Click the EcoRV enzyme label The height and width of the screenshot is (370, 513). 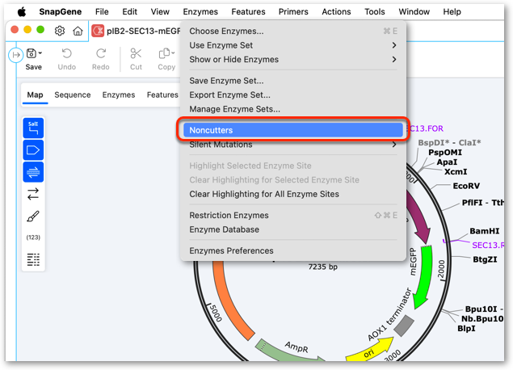pos(466,186)
